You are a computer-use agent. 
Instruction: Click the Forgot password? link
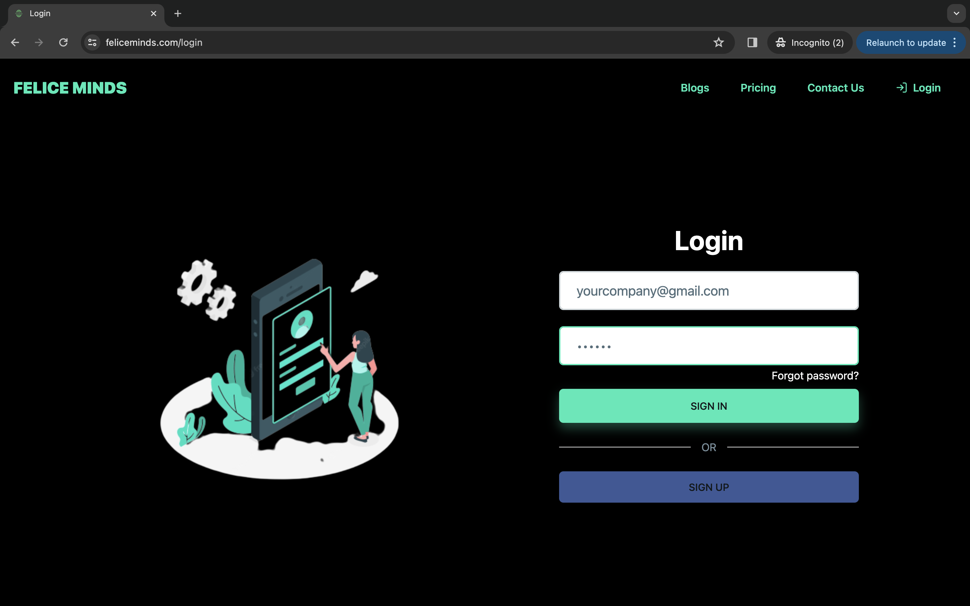click(815, 376)
